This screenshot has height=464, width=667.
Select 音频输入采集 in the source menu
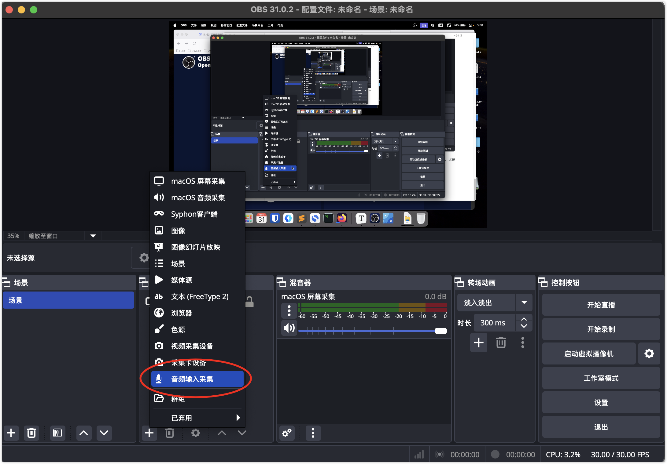click(x=197, y=379)
